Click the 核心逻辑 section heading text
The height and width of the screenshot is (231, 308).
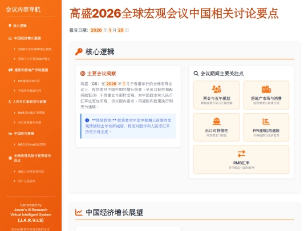click(x=100, y=52)
